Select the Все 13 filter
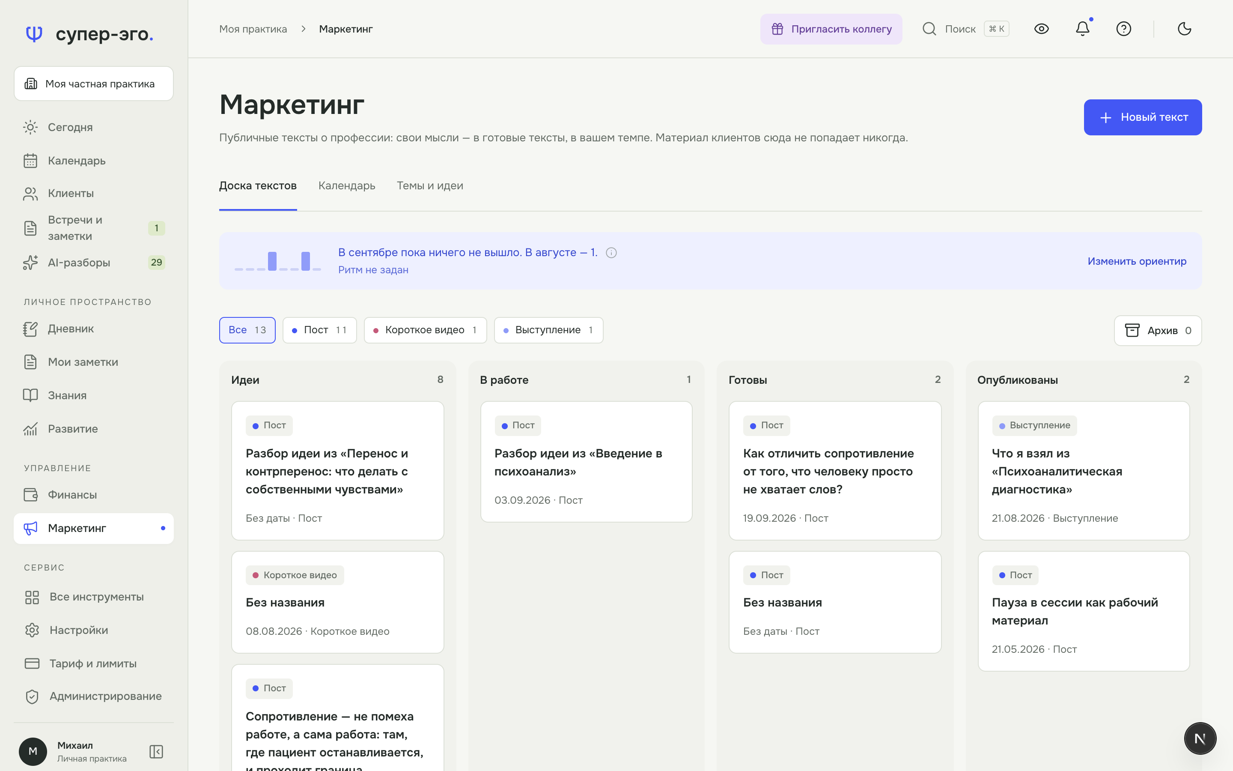The height and width of the screenshot is (771, 1233). (x=247, y=330)
